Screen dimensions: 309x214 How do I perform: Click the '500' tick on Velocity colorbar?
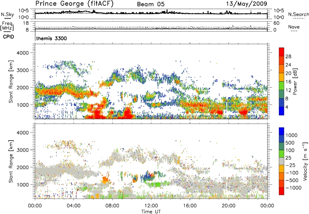290,143
